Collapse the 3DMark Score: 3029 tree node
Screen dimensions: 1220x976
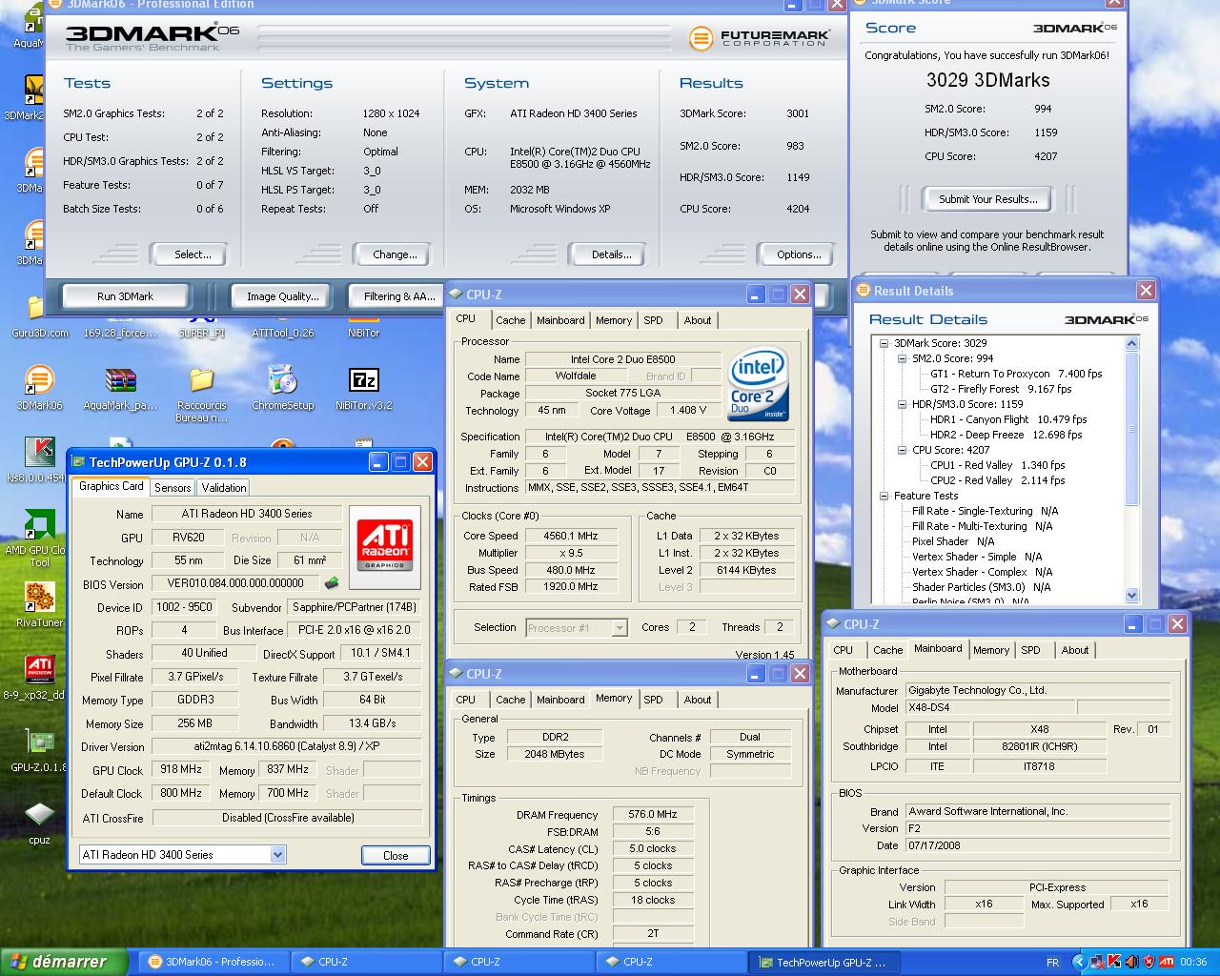click(884, 343)
